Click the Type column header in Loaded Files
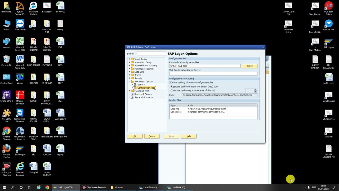The image size is (339, 191). (x=178, y=106)
